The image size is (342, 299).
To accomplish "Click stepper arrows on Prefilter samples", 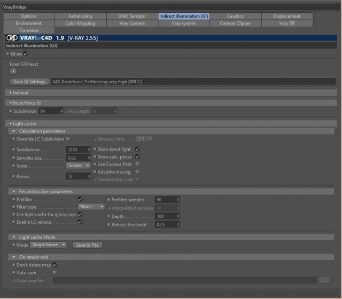I will (x=178, y=200).
